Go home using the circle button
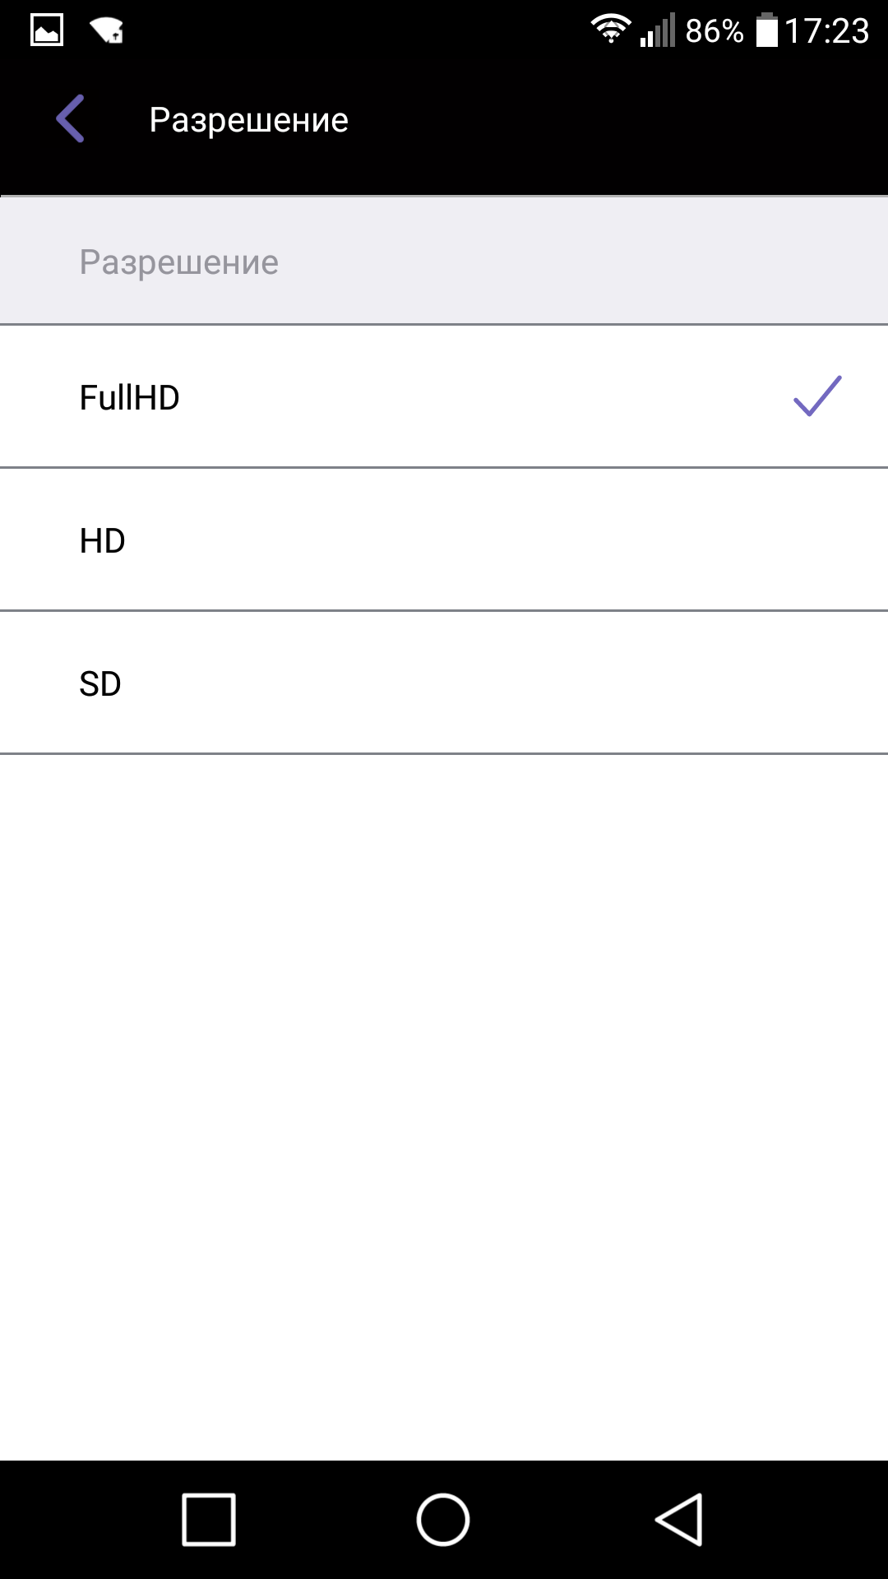Viewport: 888px width, 1579px height. 443,1520
